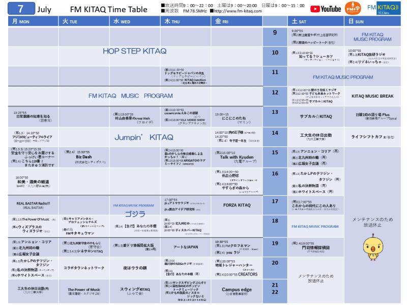Click "サブカル☆KITAQ" in Saturday's 13 o'clock slot
This screenshot has height=305, width=407.
click(x=316, y=116)
